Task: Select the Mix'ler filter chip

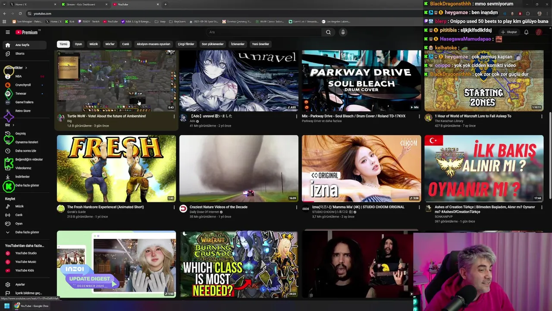Action: click(x=110, y=44)
